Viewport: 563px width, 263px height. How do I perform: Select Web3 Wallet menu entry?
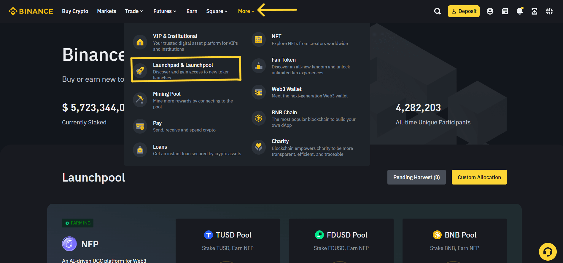[306, 92]
